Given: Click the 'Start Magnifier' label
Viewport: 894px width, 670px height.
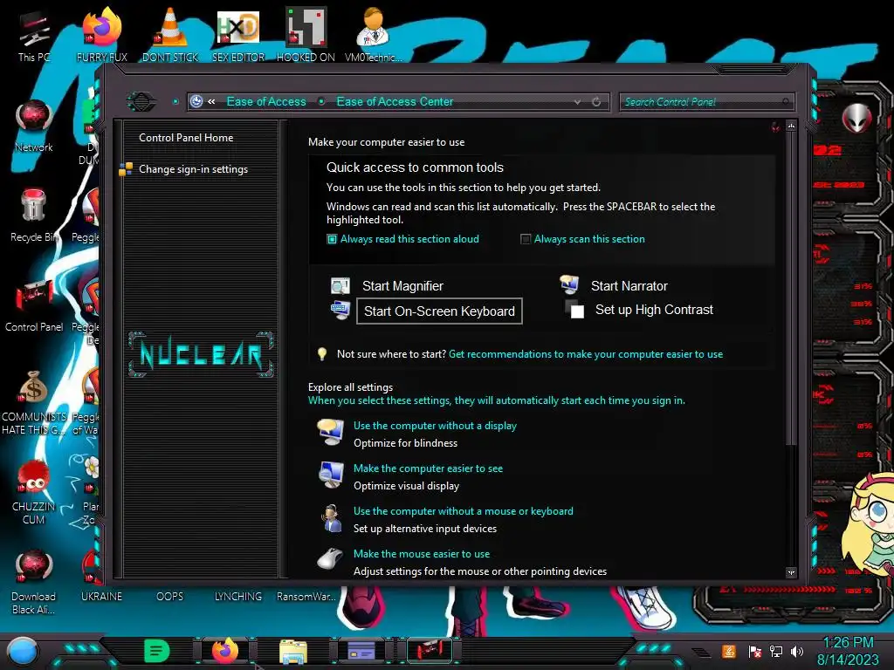Looking at the screenshot, I should pyautogui.click(x=402, y=286).
